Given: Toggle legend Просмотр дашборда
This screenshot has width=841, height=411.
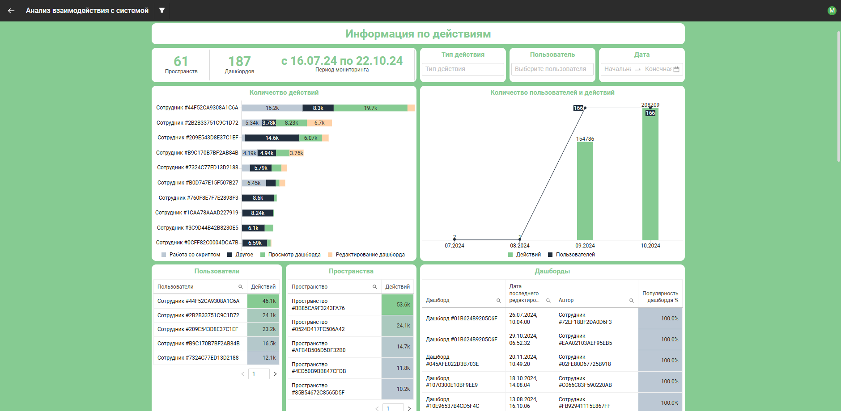Looking at the screenshot, I should 290,255.
